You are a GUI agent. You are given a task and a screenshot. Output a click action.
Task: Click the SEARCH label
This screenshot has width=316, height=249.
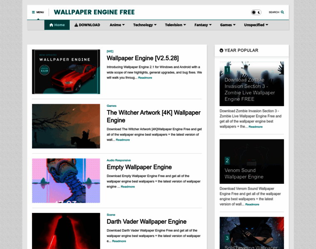274,12
